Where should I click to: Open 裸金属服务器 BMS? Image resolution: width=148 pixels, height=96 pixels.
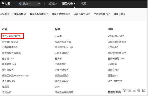pyautogui.click(x=12, y=53)
